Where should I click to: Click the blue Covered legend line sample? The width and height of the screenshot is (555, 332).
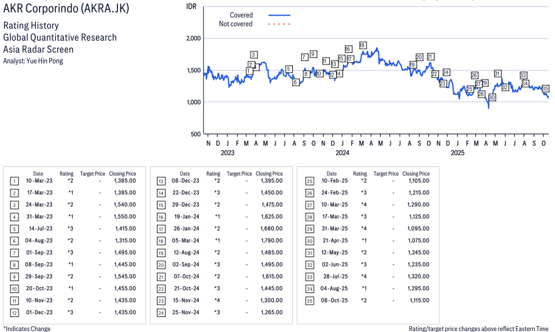pyautogui.click(x=279, y=15)
